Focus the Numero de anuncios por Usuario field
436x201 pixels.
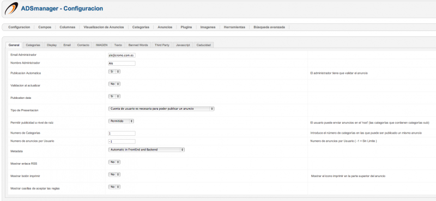click(x=122, y=141)
